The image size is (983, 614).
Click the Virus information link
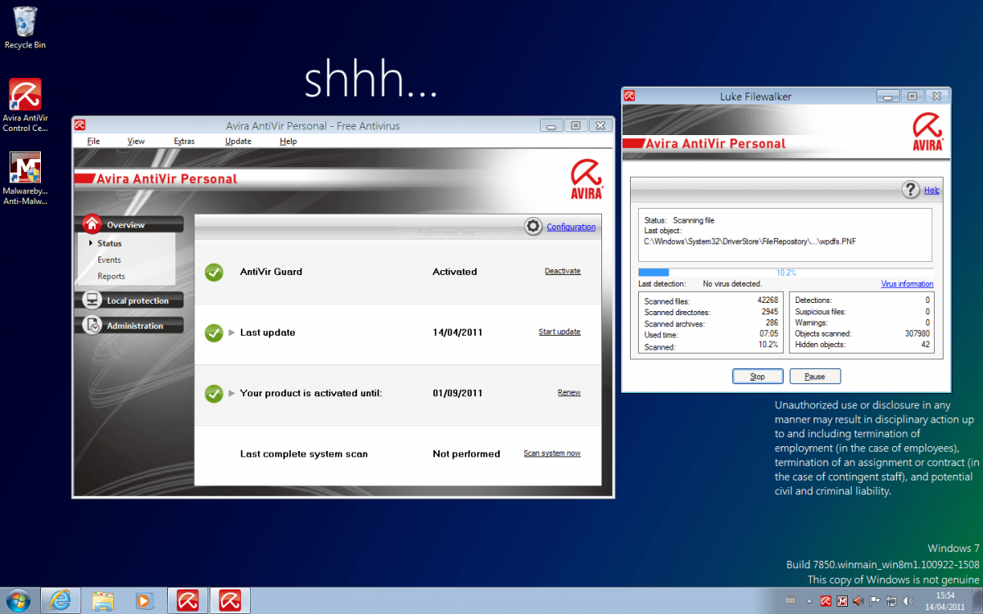point(907,284)
